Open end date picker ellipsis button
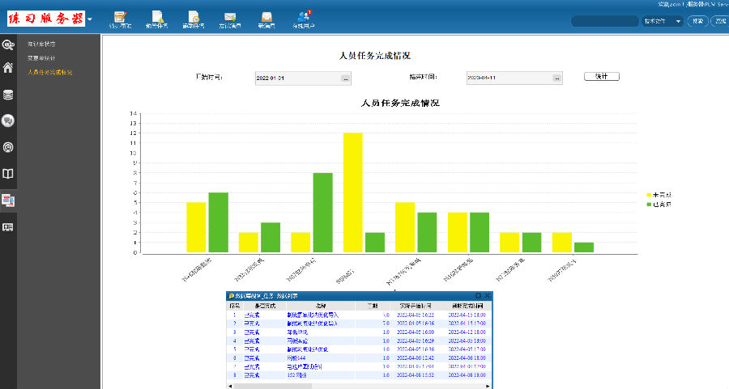729x389 pixels. pos(557,78)
